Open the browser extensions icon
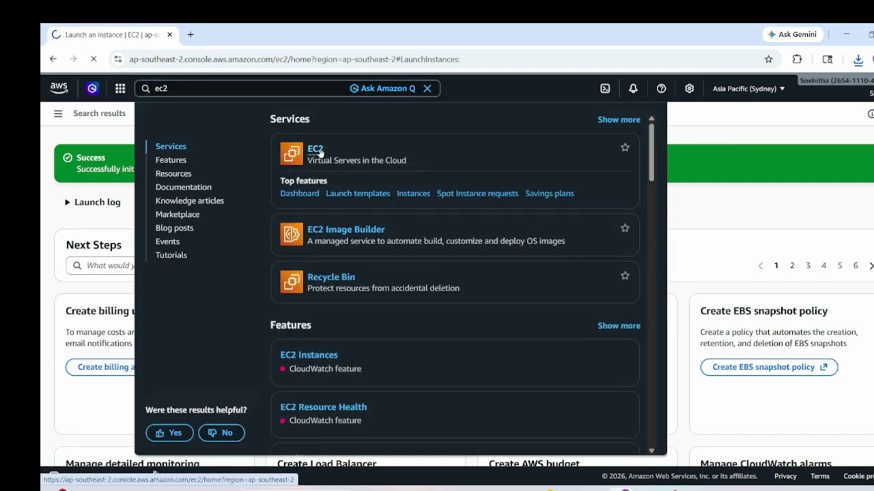Viewport: 874px width, 491px height. 797,59
